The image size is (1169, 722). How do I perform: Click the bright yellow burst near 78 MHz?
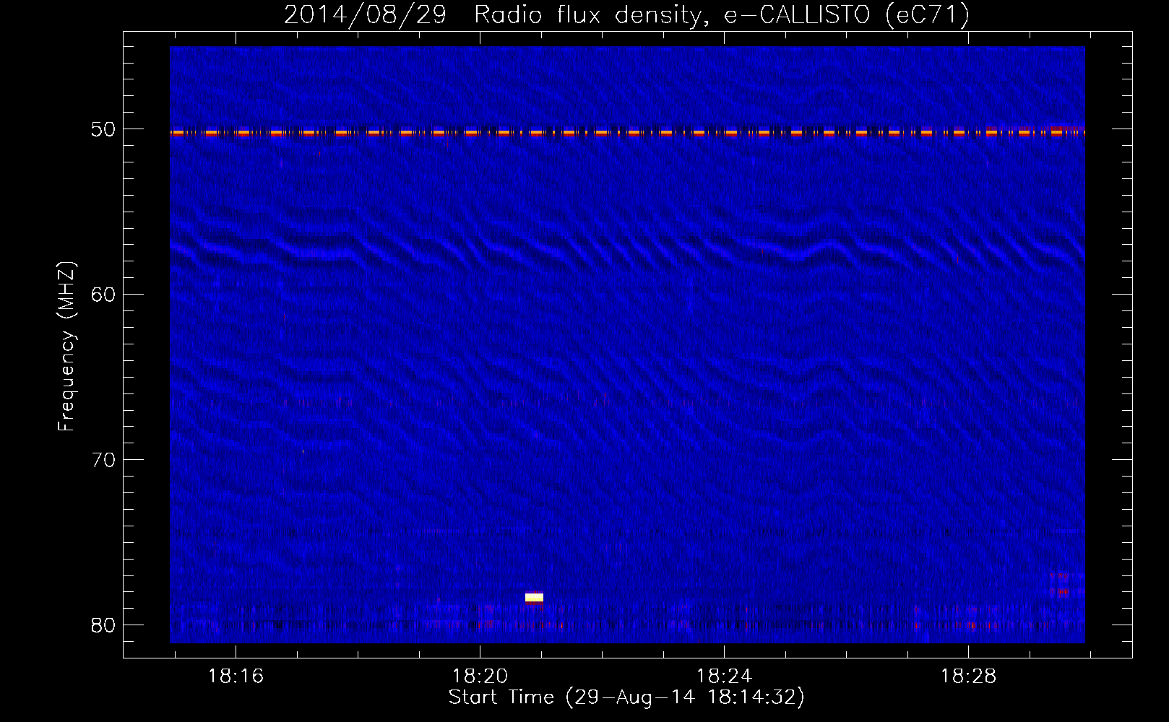534,597
